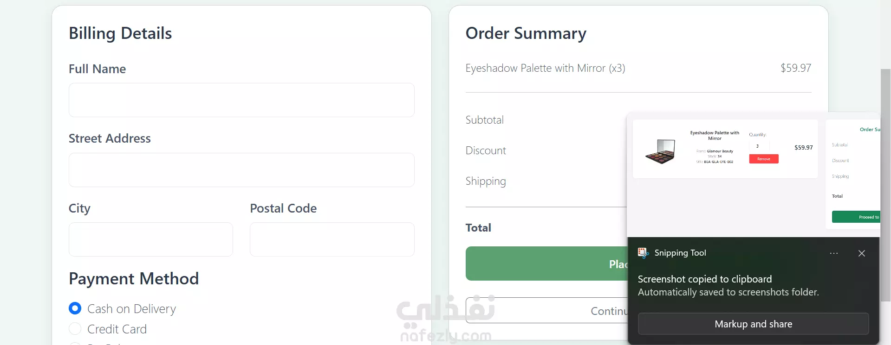
Task: Click Markup and share button
Action: point(753,324)
